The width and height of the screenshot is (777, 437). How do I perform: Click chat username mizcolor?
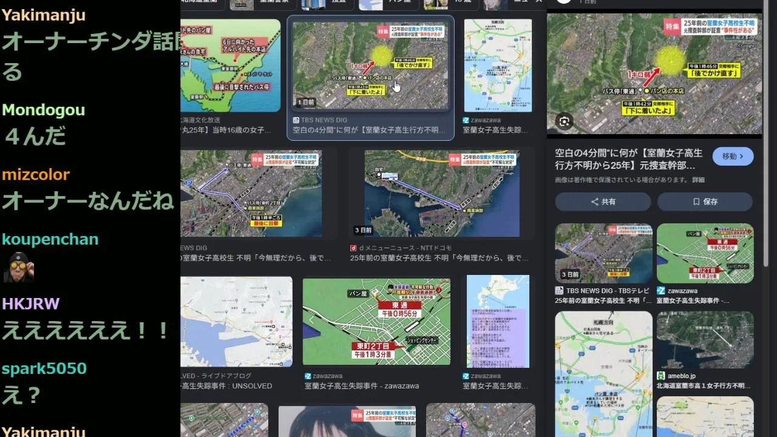[x=36, y=175]
